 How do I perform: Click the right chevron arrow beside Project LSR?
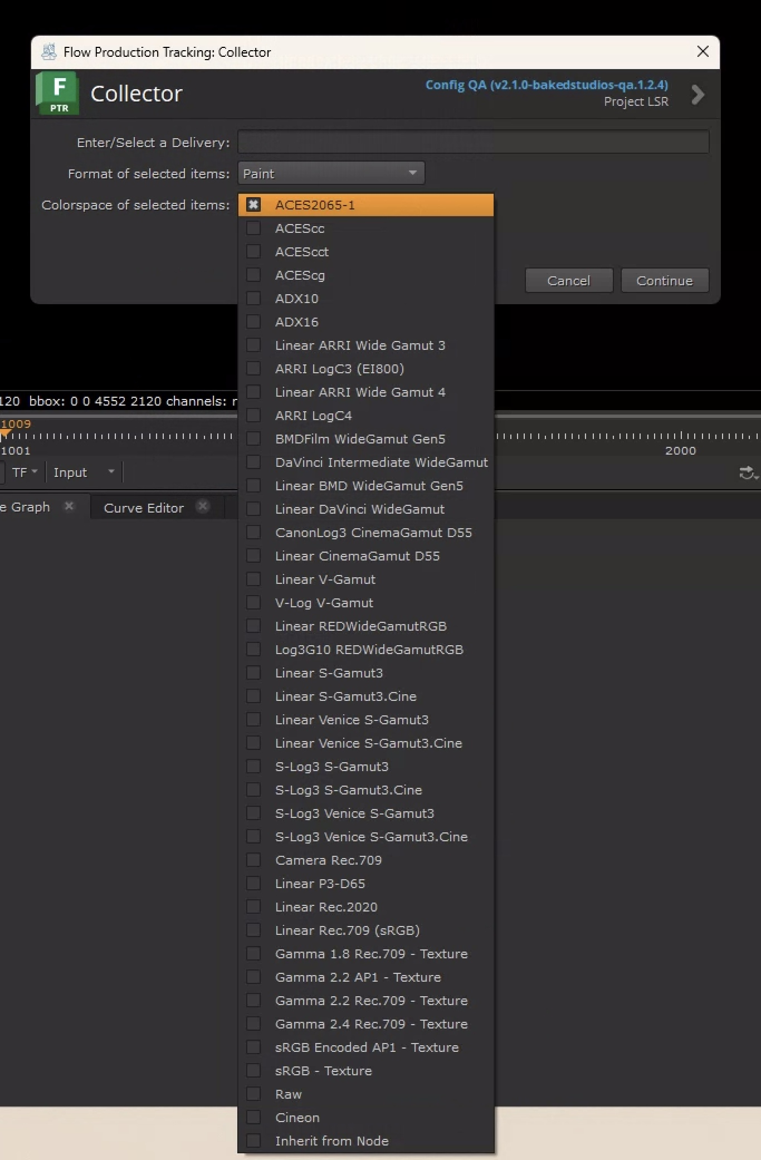point(697,94)
